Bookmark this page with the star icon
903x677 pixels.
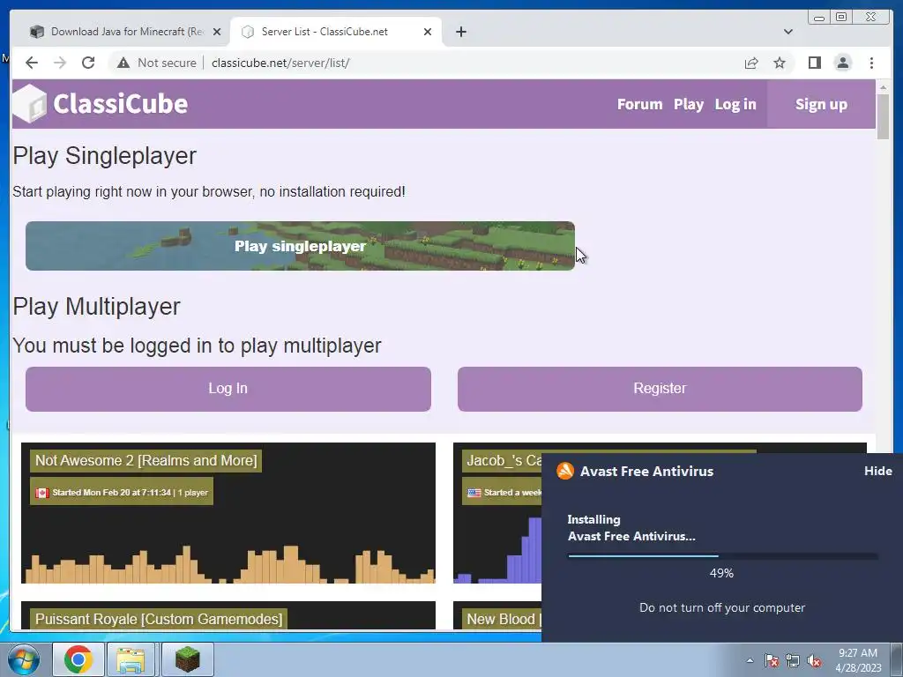(x=780, y=63)
